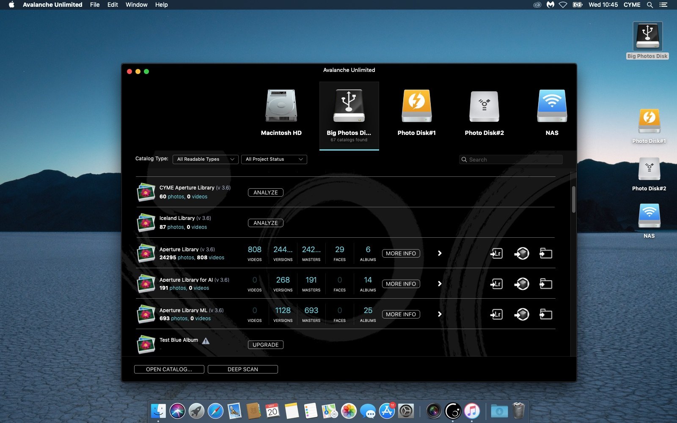The image size is (677, 423).
Task: Open All Project Status dropdown
Action: coord(274,159)
